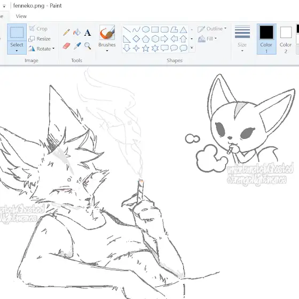299x299 pixels.
Task: Select the Pentagon shape
Action: pos(146,39)
